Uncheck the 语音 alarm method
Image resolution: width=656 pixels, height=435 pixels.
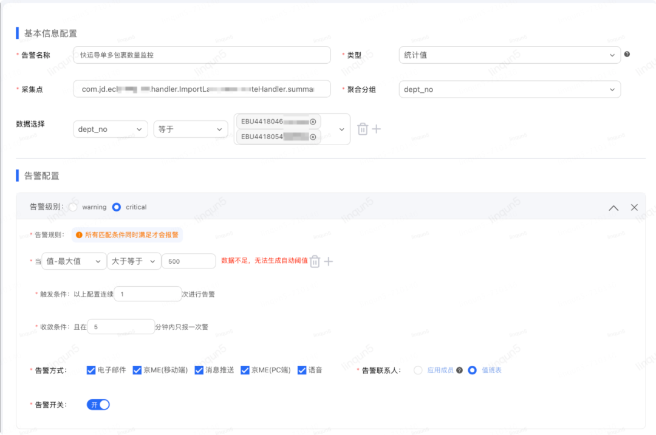point(302,370)
